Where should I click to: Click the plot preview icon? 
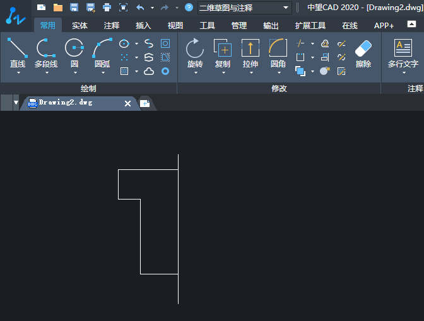[123, 8]
